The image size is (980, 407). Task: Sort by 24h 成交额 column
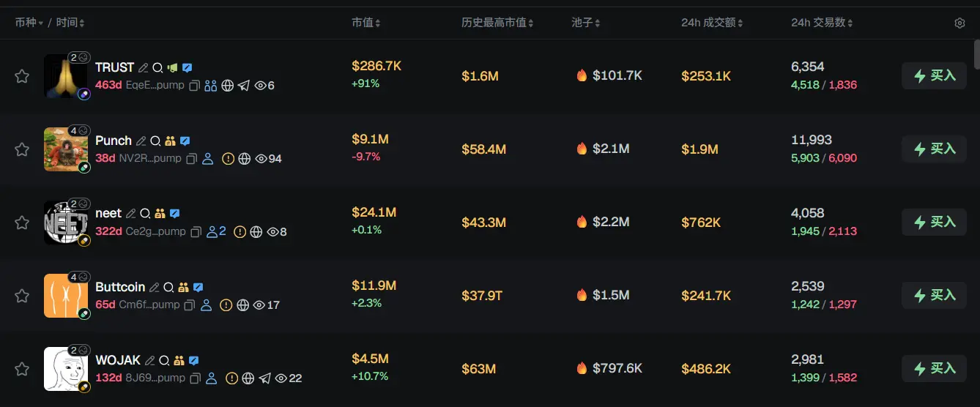click(712, 23)
